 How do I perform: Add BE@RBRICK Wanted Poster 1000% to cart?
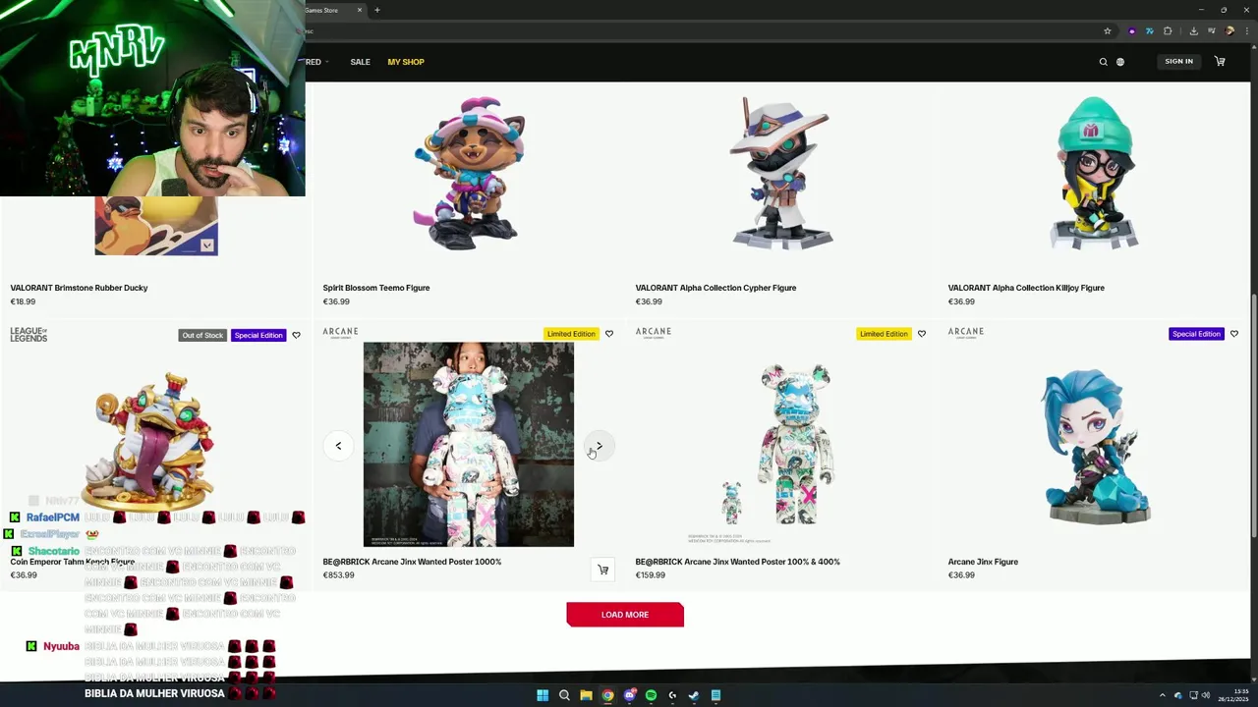tap(603, 570)
